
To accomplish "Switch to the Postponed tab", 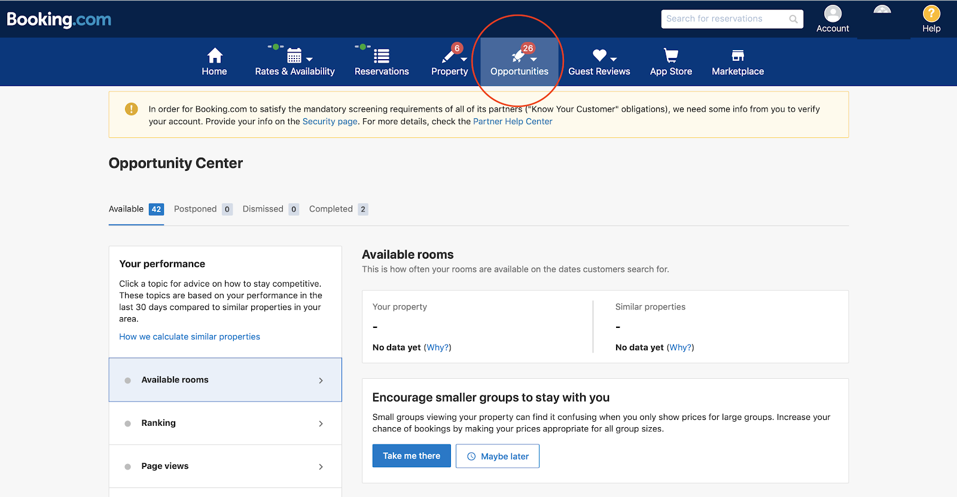I will tap(203, 209).
